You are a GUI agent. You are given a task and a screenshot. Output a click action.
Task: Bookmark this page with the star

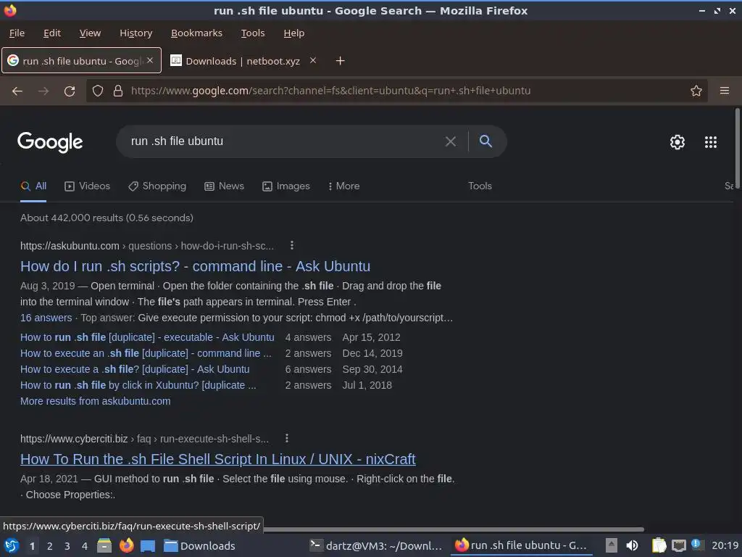[x=696, y=91]
